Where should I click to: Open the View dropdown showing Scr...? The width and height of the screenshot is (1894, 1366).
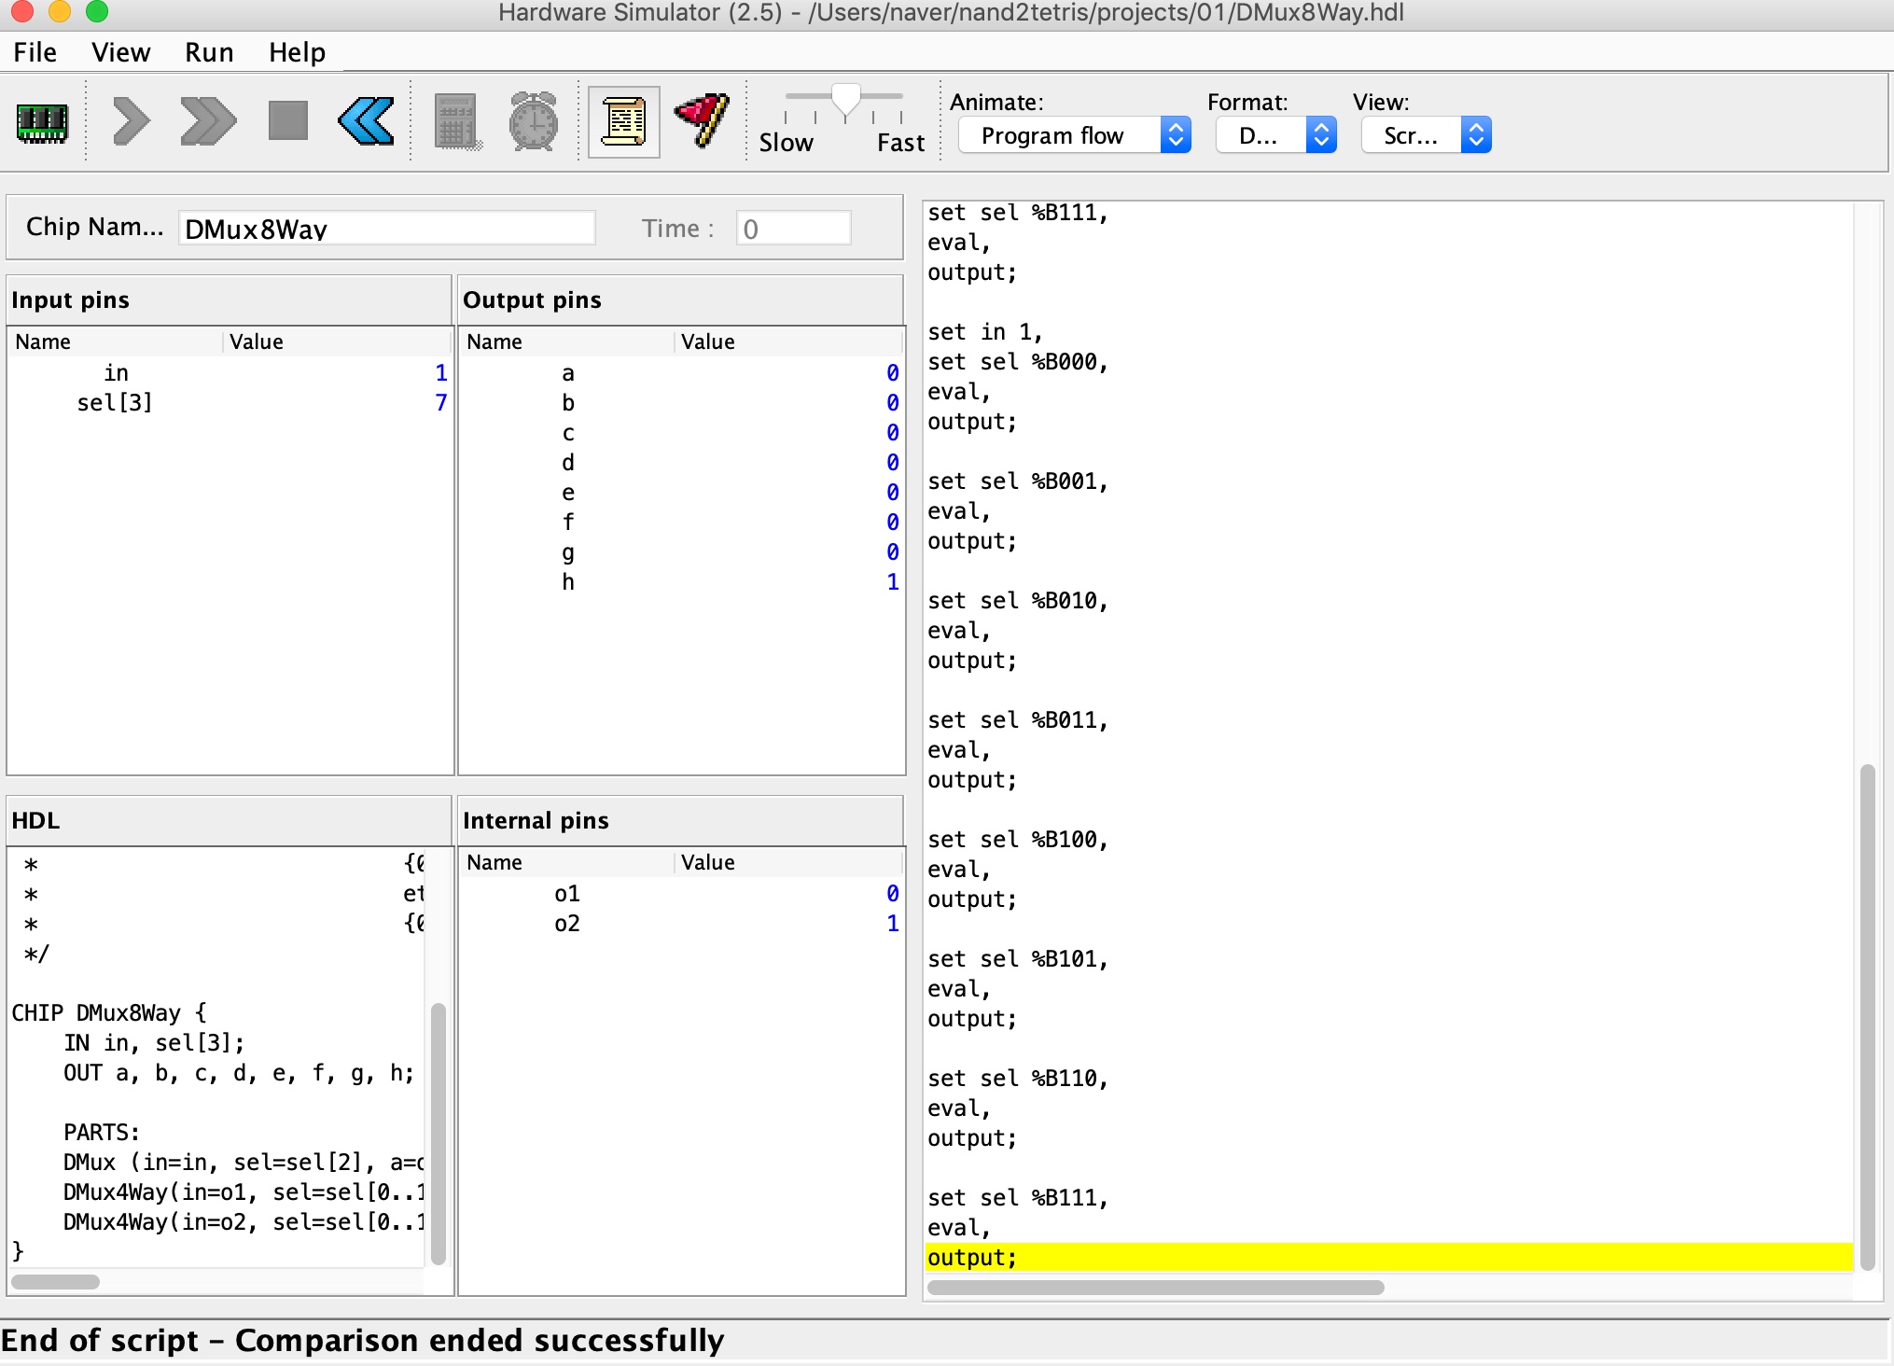[x=1427, y=136]
